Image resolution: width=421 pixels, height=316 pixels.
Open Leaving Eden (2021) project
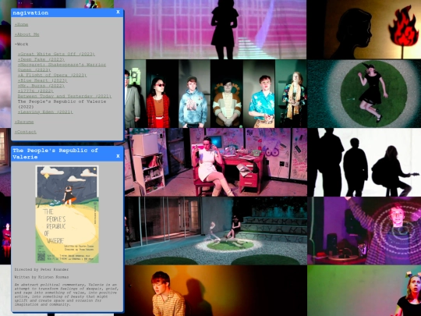pyautogui.click(x=45, y=112)
